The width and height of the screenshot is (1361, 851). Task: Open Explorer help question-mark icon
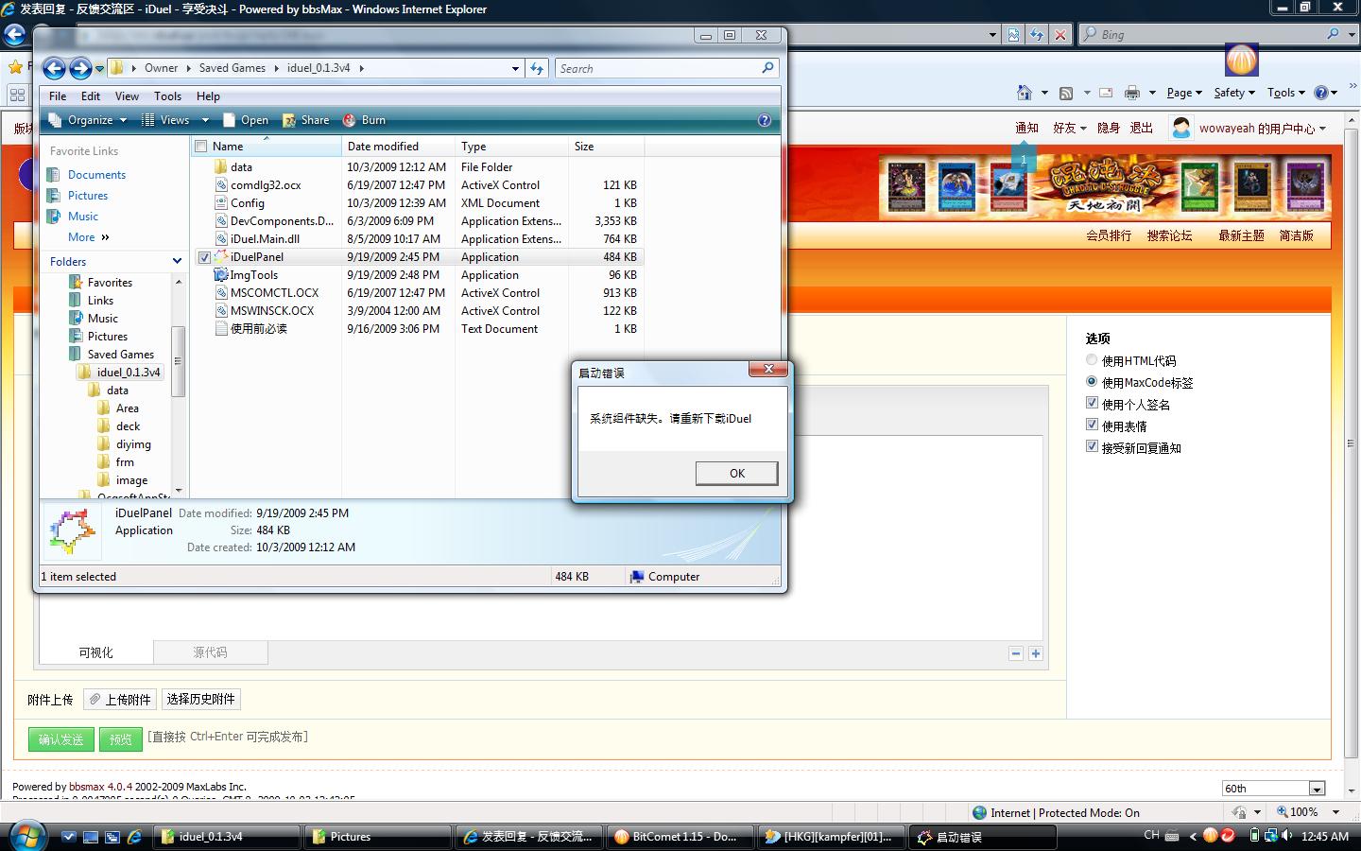point(765,120)
